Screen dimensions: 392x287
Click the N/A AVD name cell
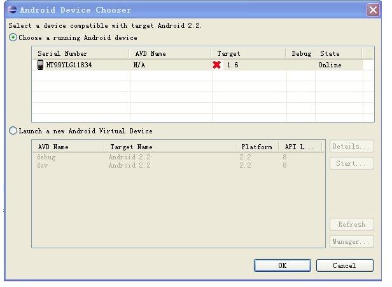point(139,65)
